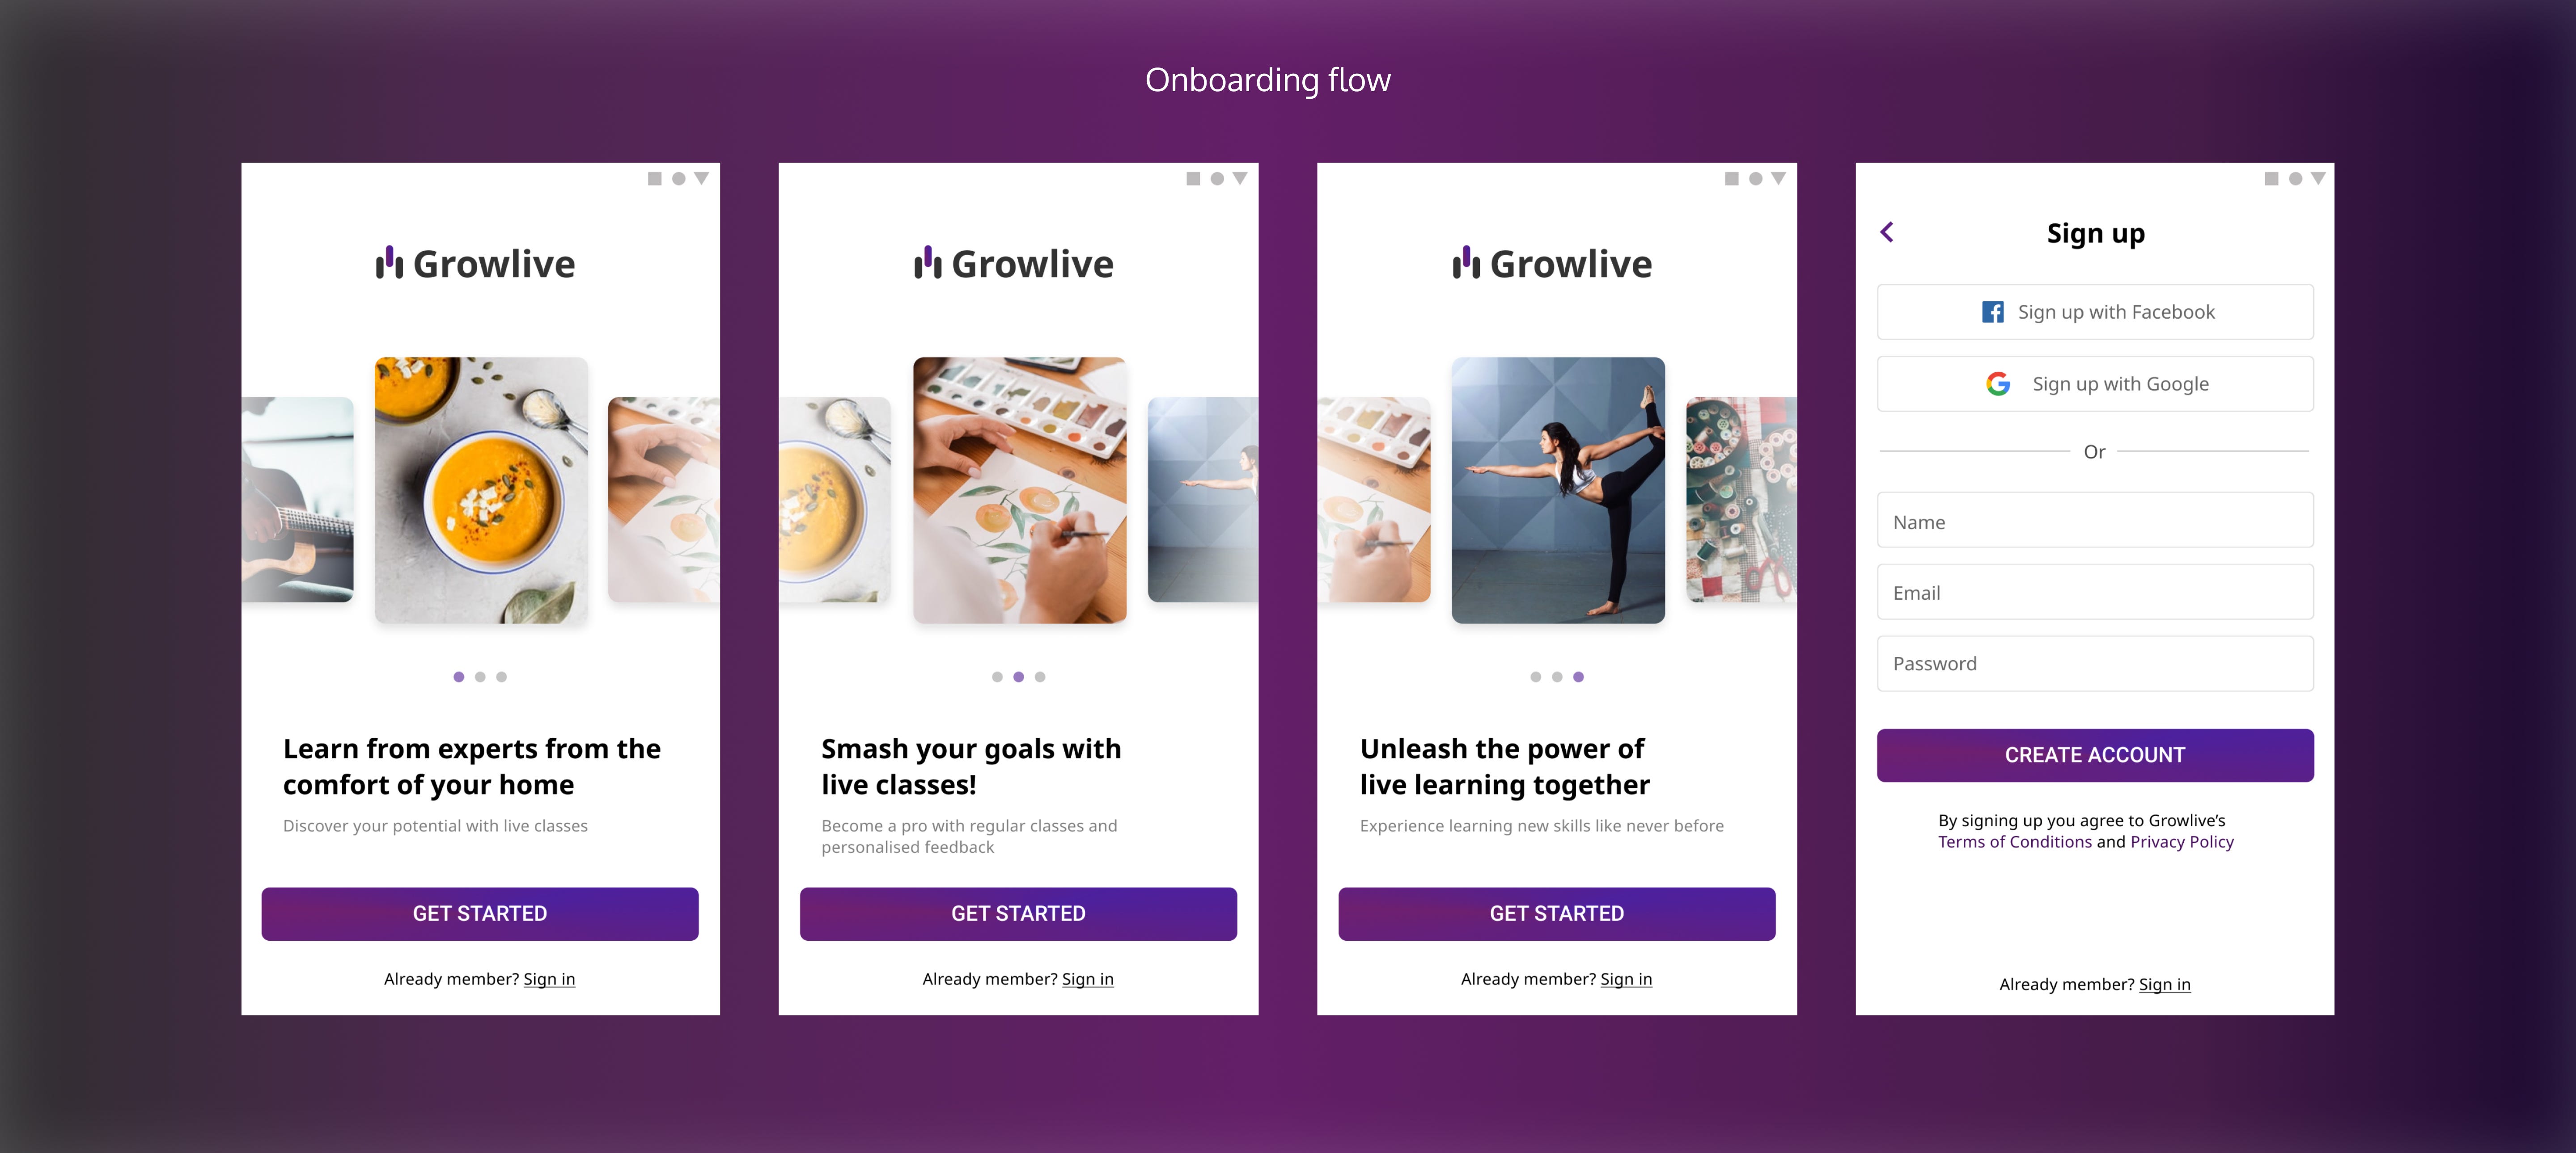
Task: Tap the status bar triangle on Sign up screen
Action: [x=2318, y=178]
